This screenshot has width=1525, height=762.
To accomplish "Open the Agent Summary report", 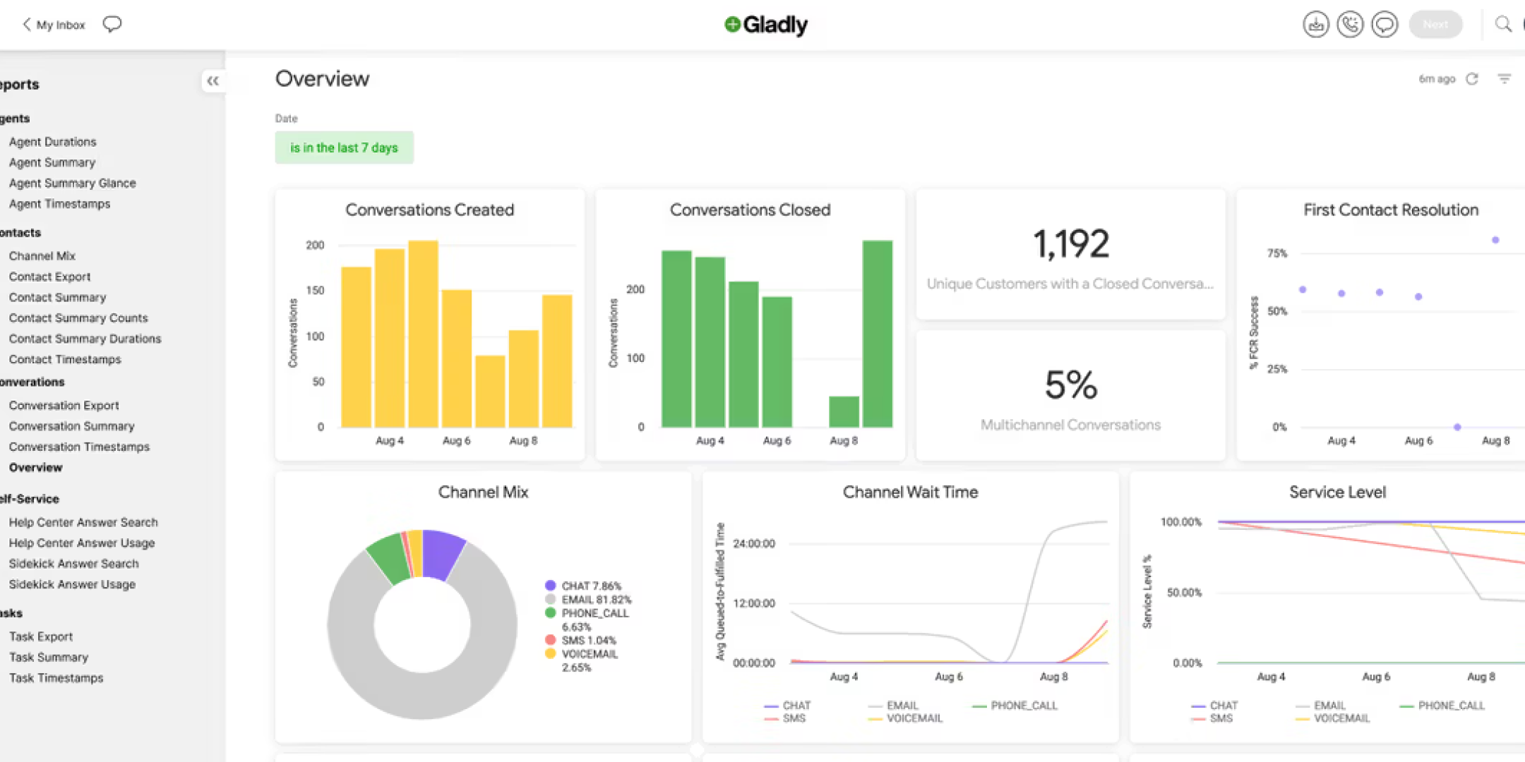I will 52,162.
